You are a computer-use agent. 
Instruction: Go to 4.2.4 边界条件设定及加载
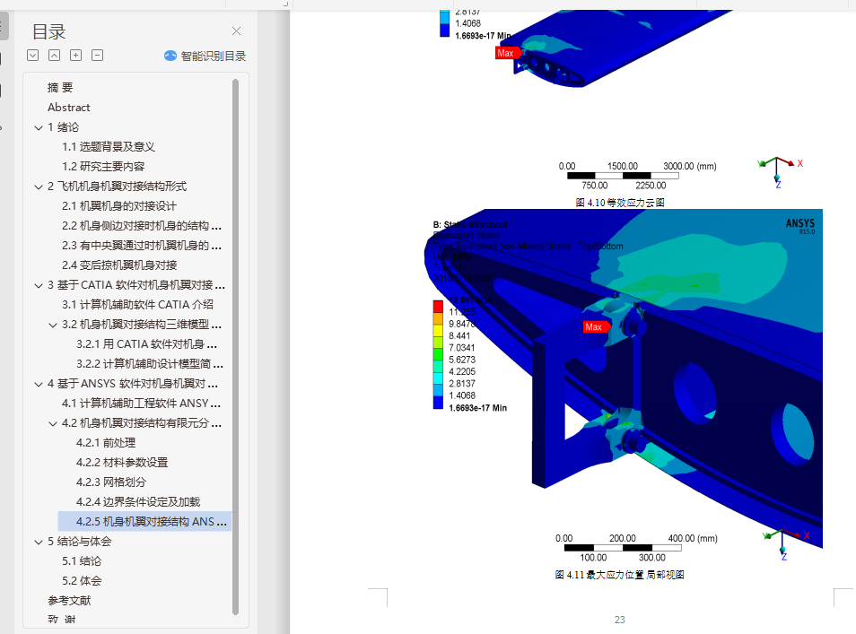tap(138, 502)
